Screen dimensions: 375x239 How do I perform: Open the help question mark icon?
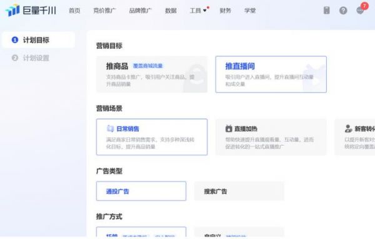click(343, 10)
